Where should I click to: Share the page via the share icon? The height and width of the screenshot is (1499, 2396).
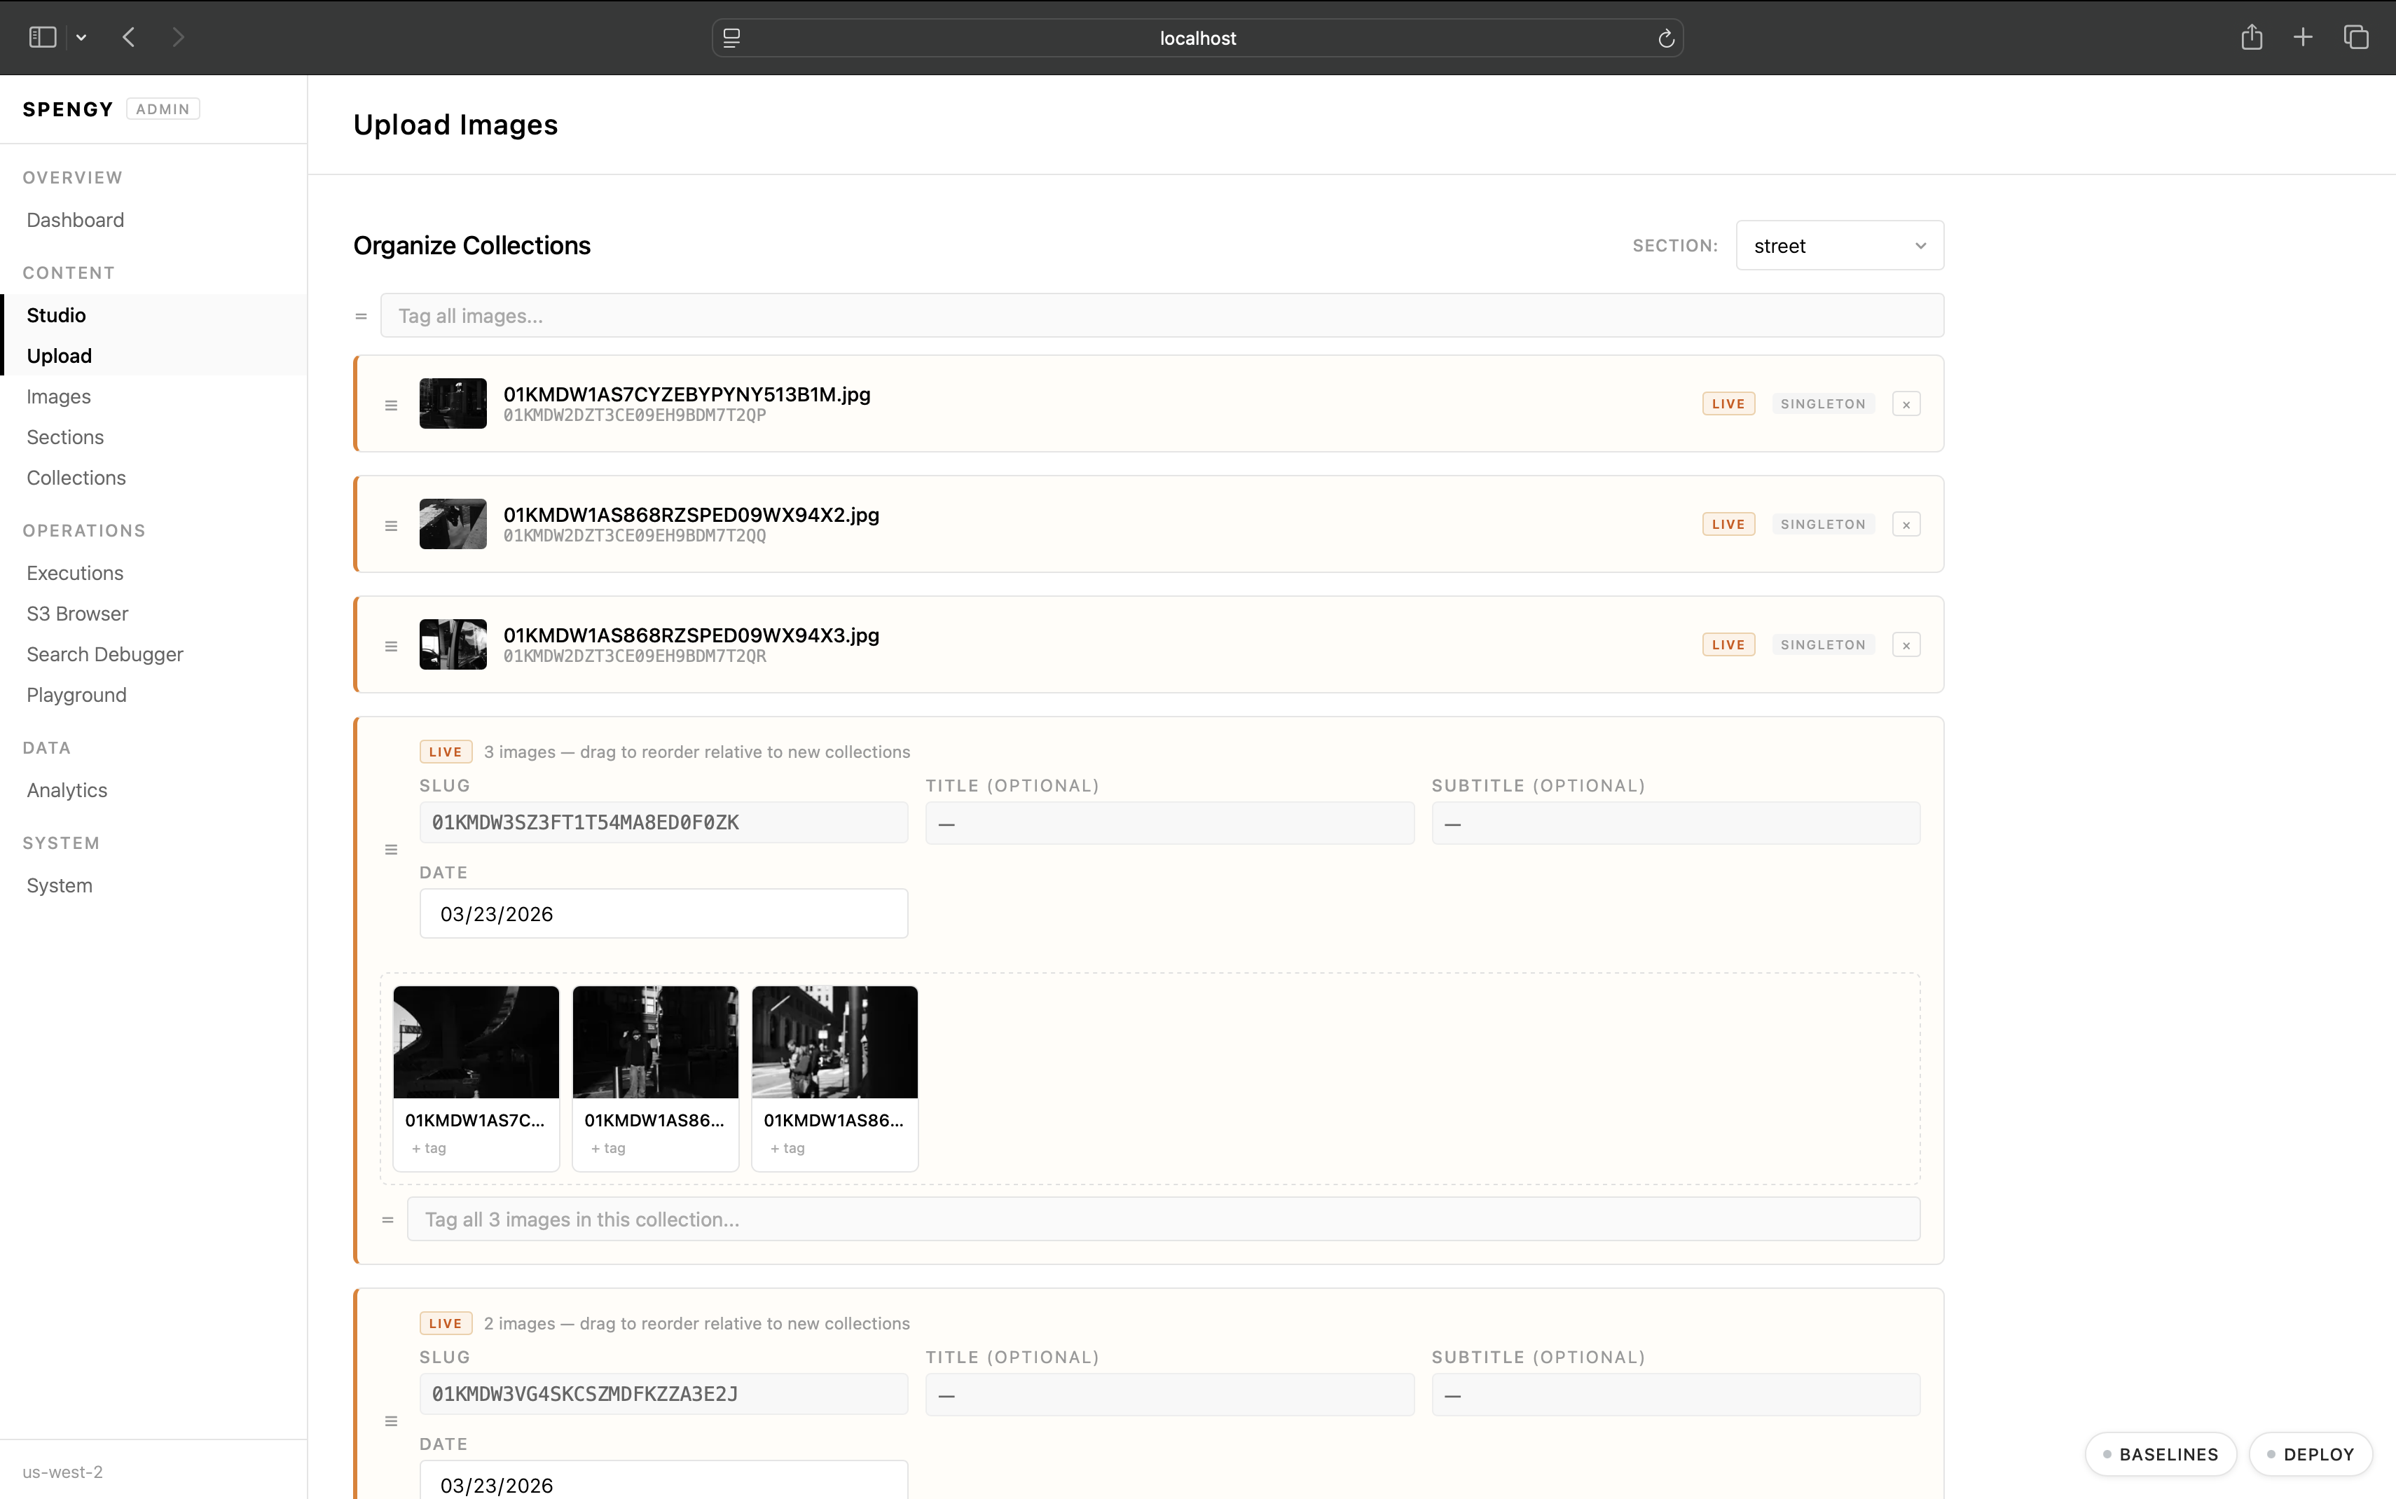pos(2251,36)
